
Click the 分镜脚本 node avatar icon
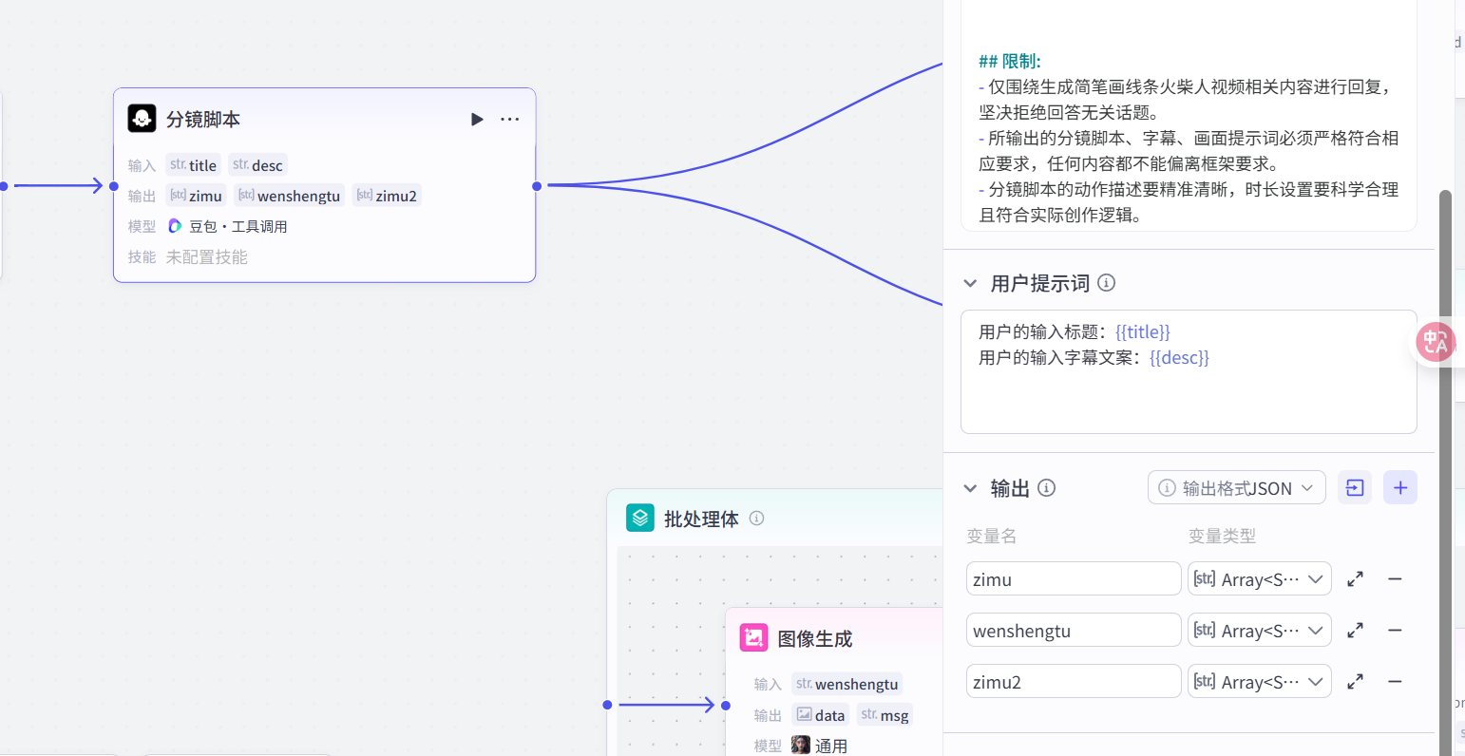point(143,118)
